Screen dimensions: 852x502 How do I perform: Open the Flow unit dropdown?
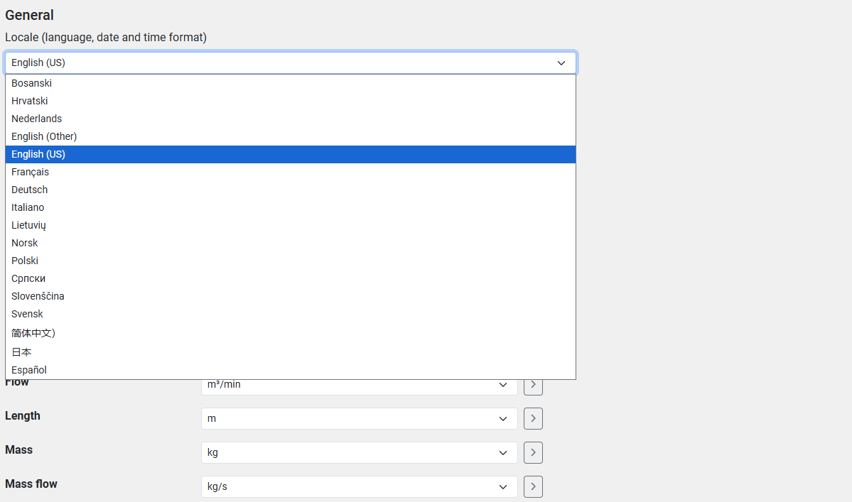(359, 386)
